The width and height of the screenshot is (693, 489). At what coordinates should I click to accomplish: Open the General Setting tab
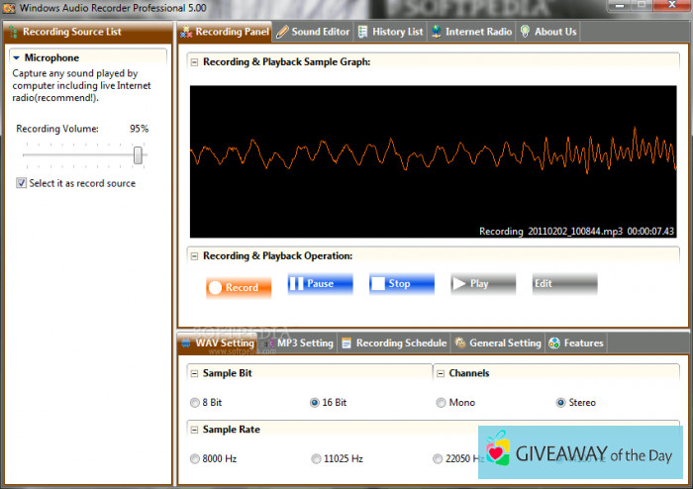498,343
